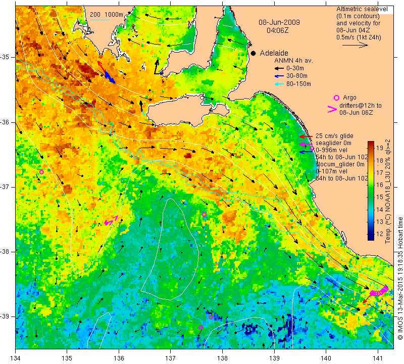This screenshot has height=364, width=404.
Task: Click the thick black mooring arrow near 136.7, -35.1
Action: tap(157, 67)
